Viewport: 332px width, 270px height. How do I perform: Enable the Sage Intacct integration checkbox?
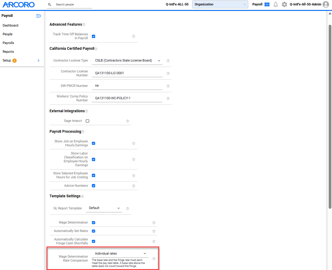[87, 121]
